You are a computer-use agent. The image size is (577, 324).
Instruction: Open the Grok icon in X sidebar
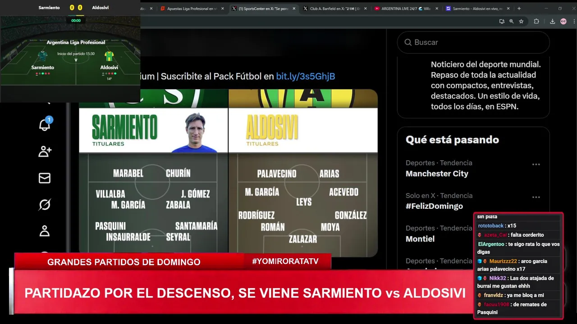45,205
